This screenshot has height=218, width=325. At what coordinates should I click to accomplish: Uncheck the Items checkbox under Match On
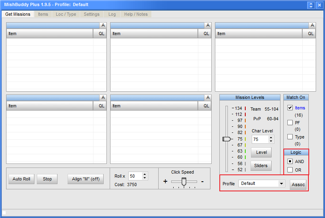(290, 108)
